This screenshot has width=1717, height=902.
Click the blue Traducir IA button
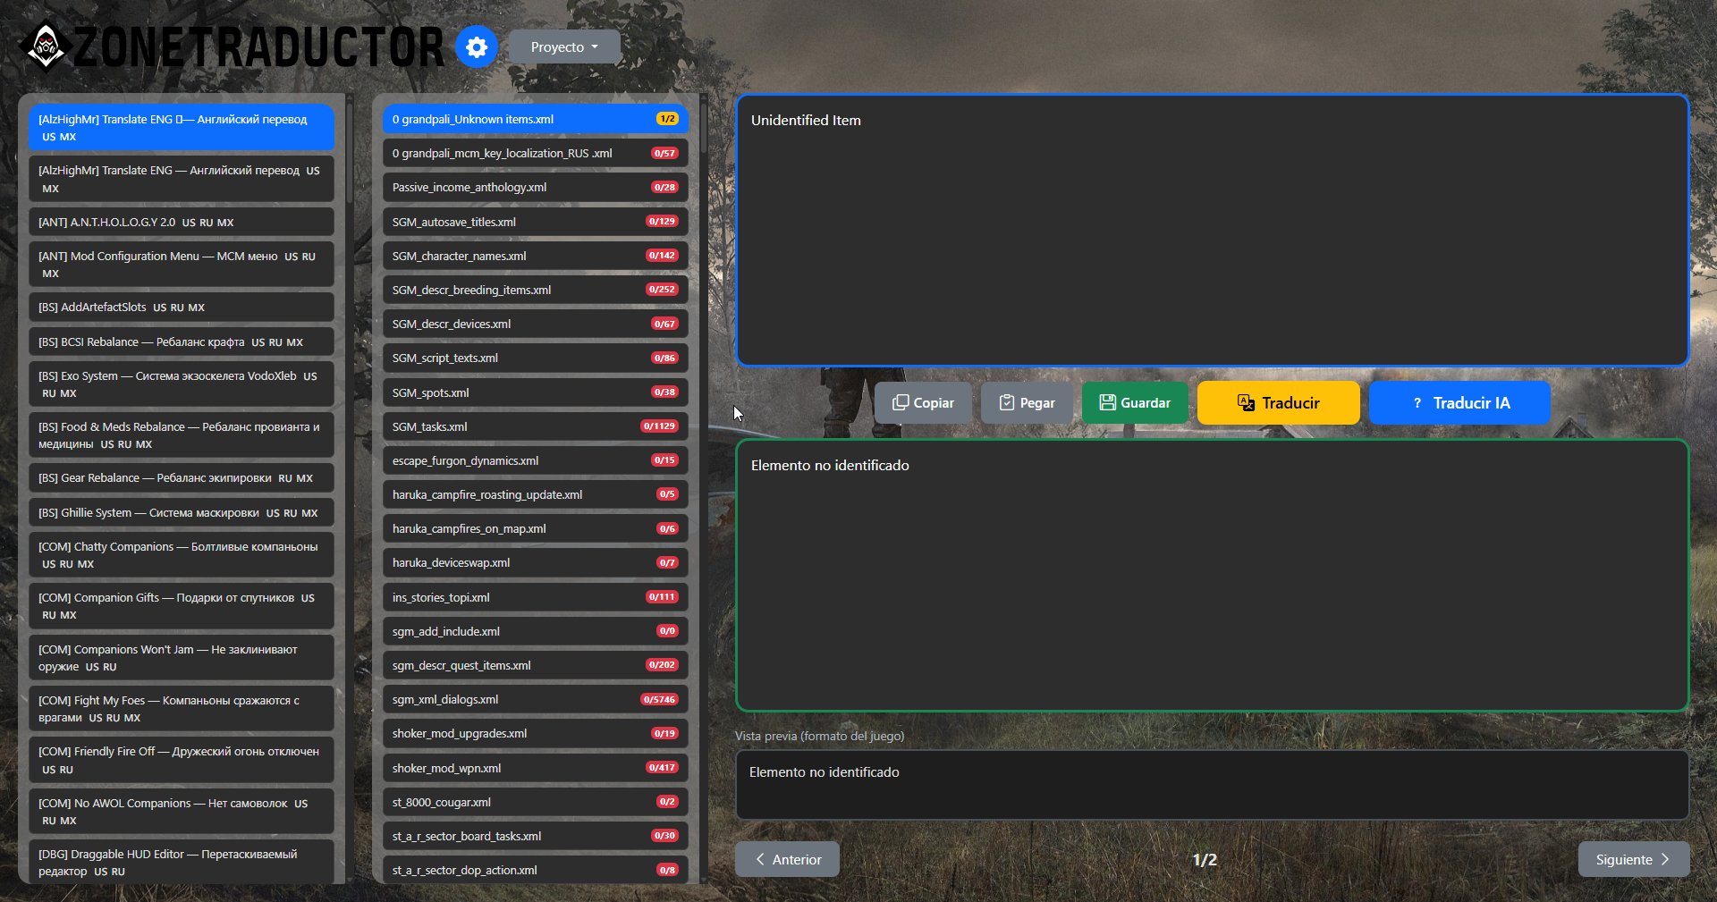[x=1459, y=403]
